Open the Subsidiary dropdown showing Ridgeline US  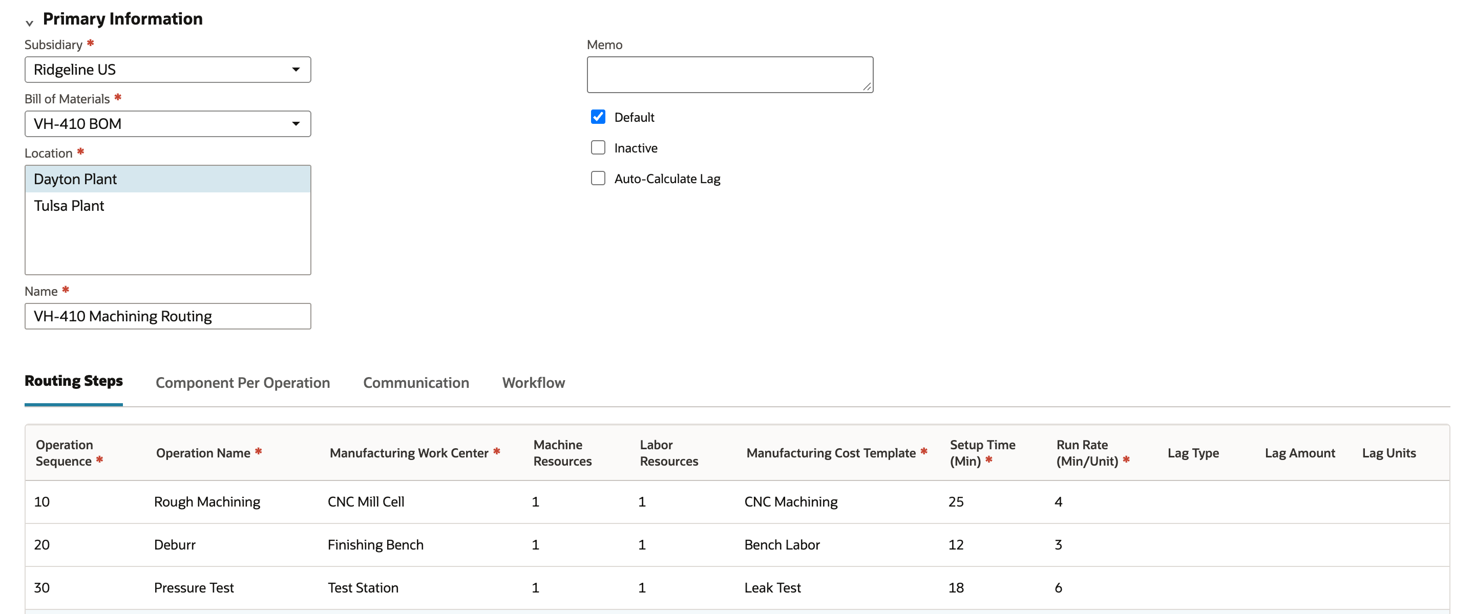168,69
